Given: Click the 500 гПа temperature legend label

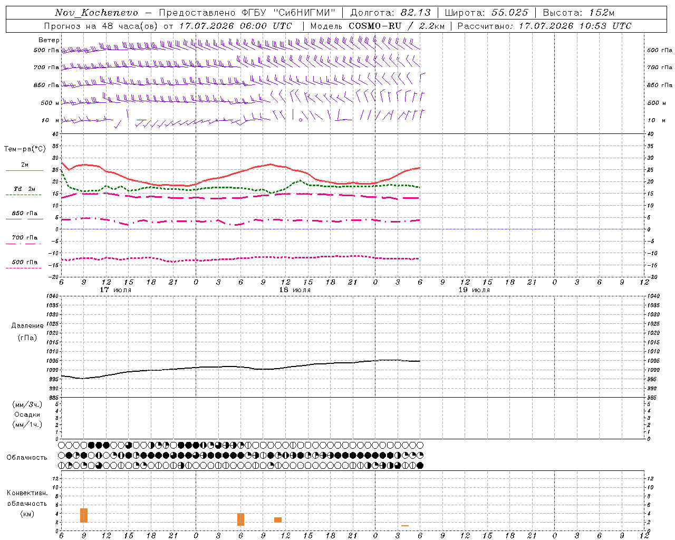Looking at the screenshot, I should coord(24,262).
